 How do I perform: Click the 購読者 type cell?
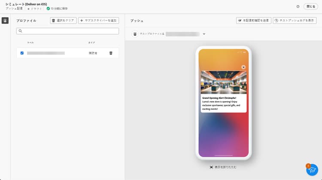[93, 53]
